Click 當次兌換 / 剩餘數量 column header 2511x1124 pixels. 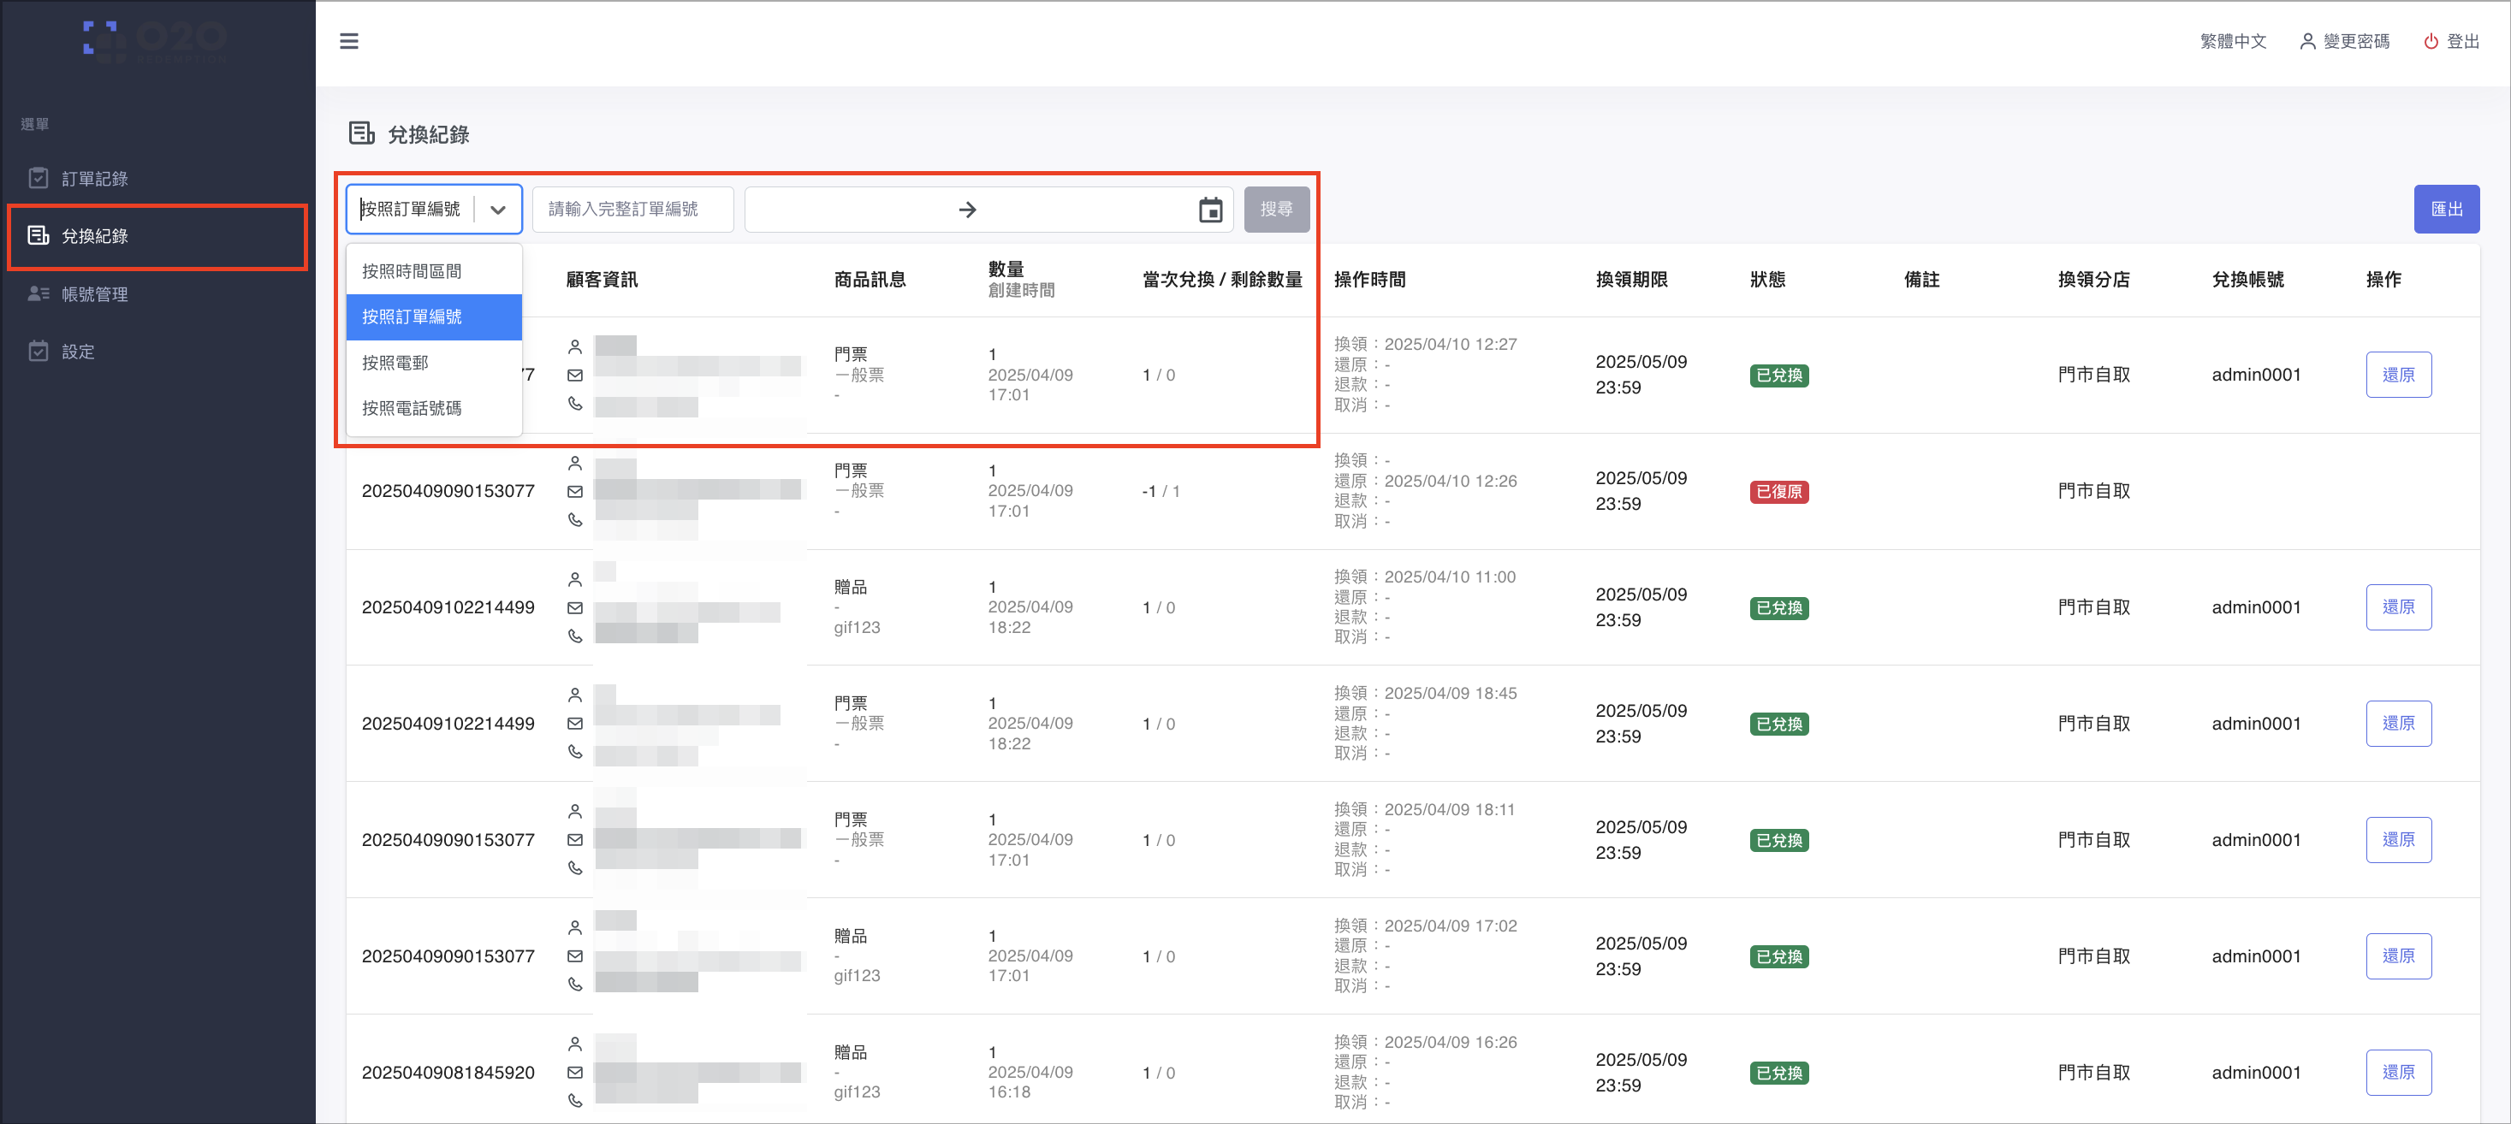[x=1222, y=280]
